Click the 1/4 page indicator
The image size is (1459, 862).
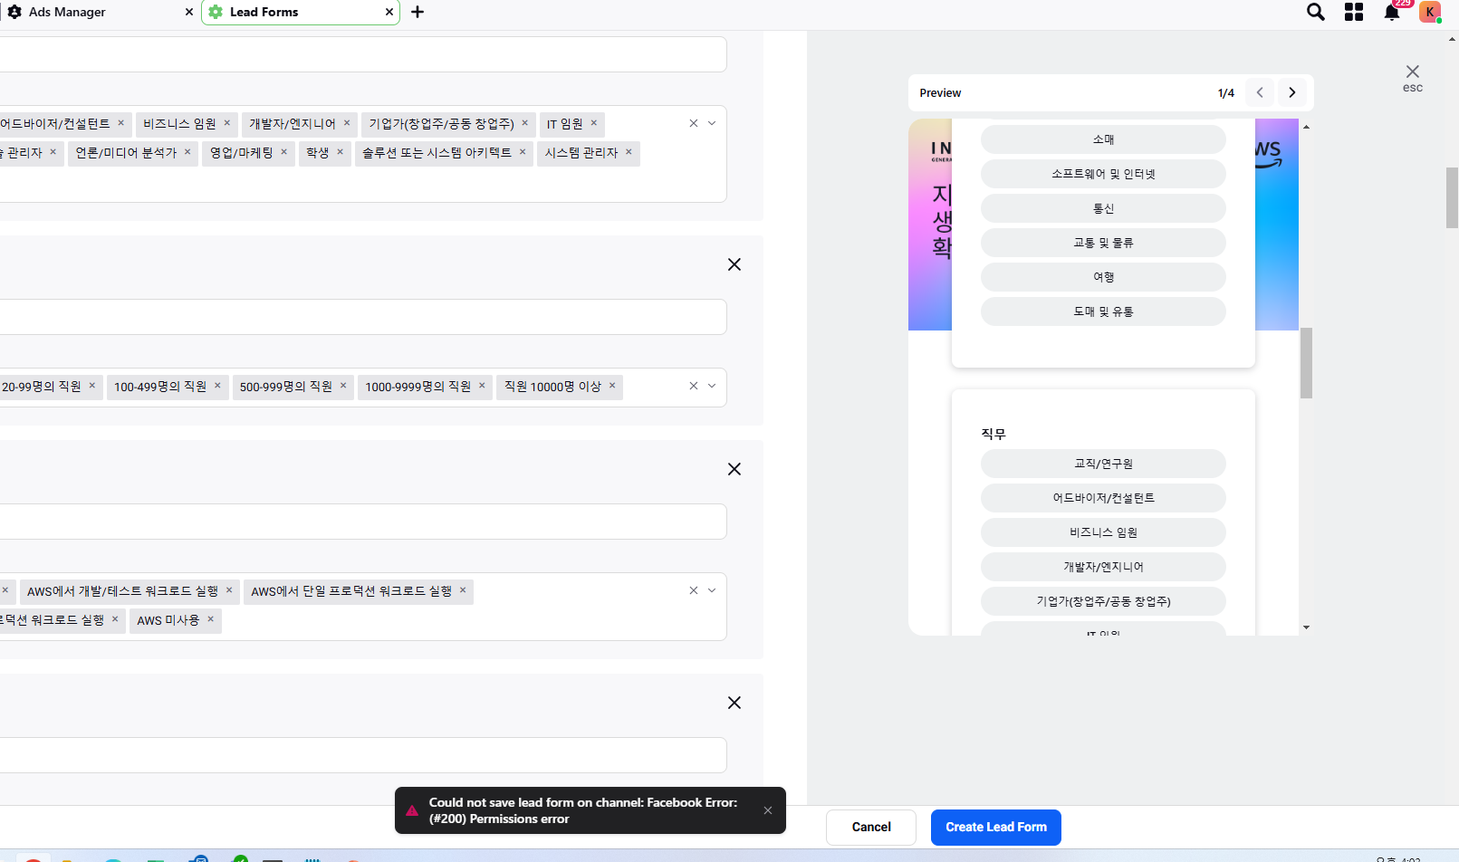click(1226, 92)
